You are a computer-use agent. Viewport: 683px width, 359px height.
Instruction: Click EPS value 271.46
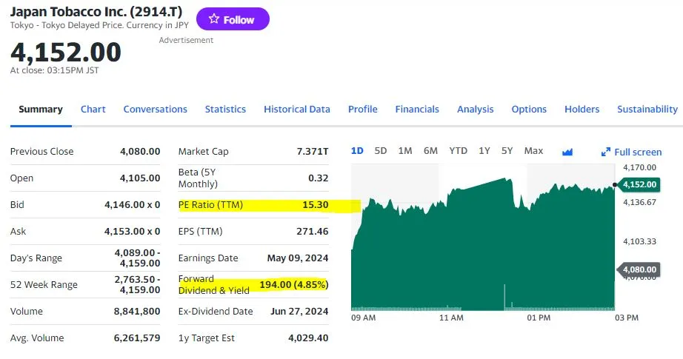coord(313,231)
